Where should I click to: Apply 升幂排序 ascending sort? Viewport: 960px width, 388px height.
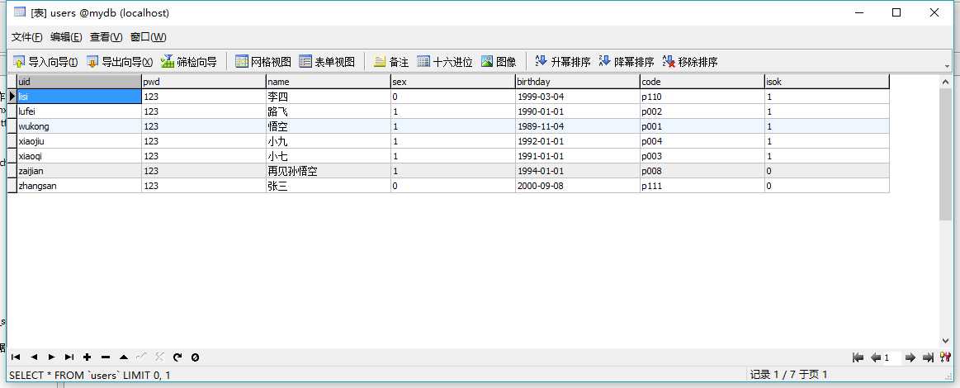pos(563,62)
